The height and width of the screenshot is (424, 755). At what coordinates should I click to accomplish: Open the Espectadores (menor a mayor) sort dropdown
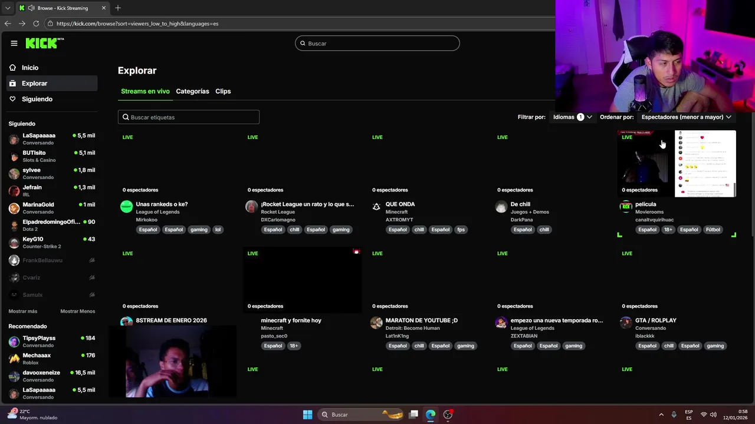[x=686, y=117]
